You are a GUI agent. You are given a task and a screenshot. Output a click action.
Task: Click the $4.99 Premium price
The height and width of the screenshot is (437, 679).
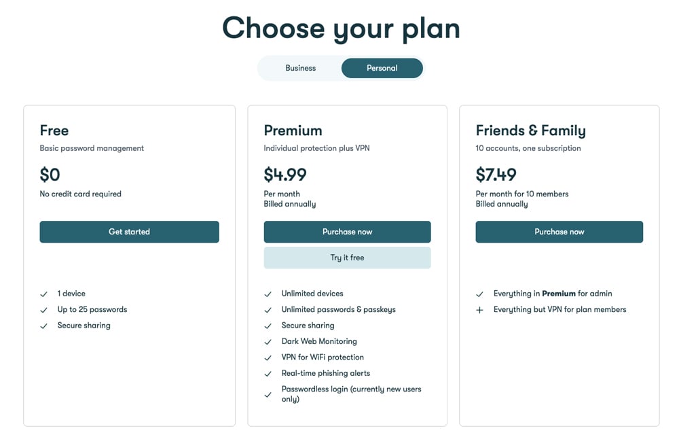[x=285, y=175]
